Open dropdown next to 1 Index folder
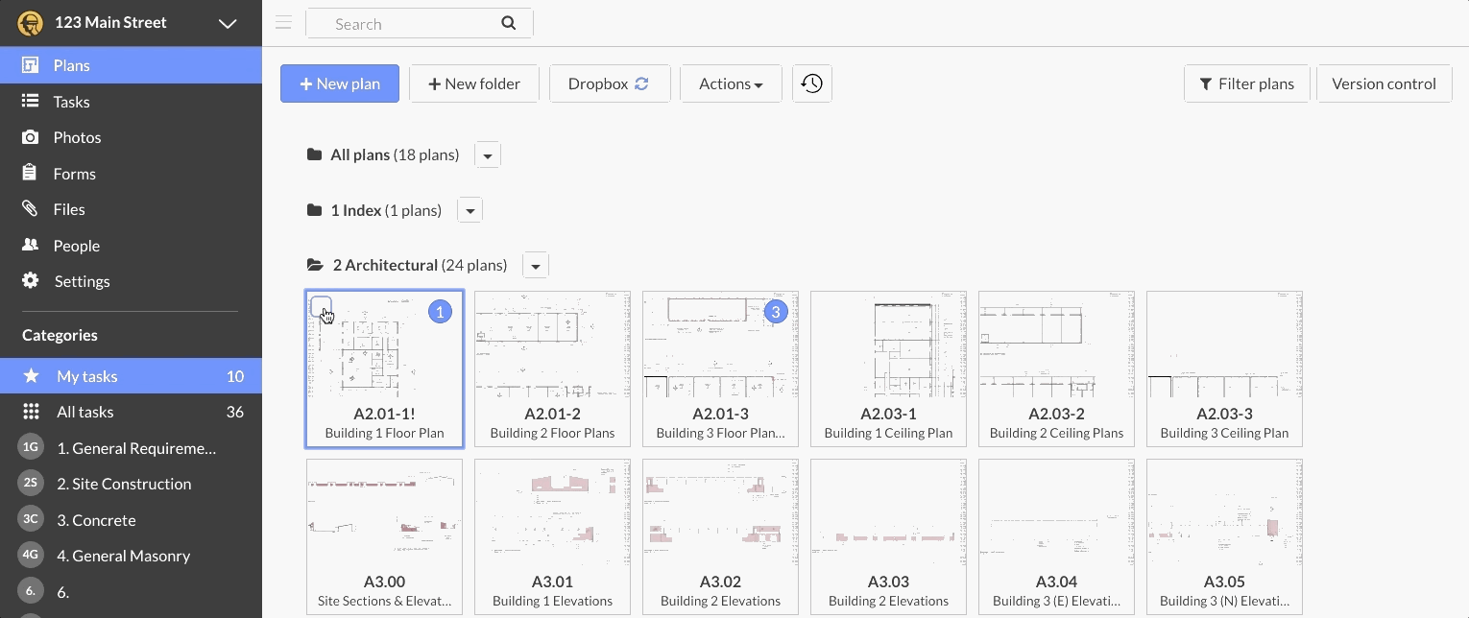This screenshot has width=1469, height=618. coord(470,210)
